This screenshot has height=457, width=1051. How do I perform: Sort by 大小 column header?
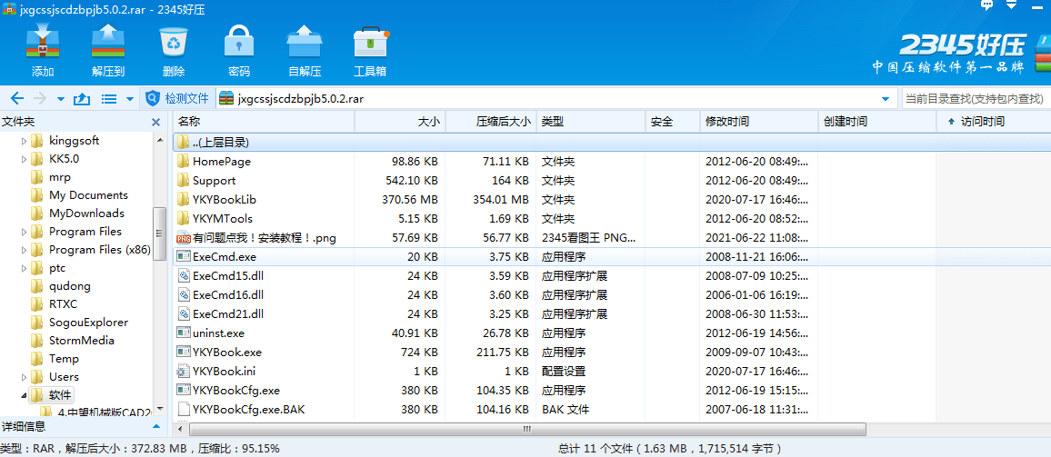point(399,122)
